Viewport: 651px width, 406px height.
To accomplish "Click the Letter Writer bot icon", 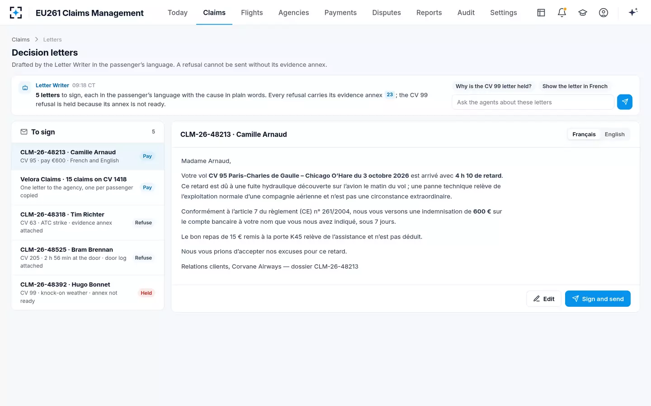I will pos(25,88).
